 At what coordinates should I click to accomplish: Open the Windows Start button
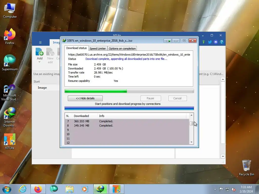(7, 189)
